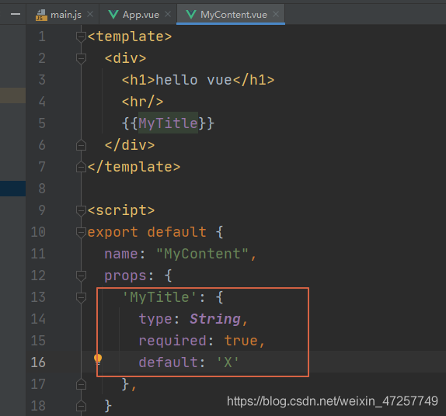This screenshot has width=446, height=416.
Task: Fold at closing brace on line 18
Action: click(81, 406)
